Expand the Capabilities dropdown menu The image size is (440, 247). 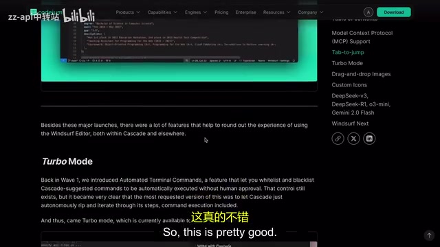(x=162, y=12)
